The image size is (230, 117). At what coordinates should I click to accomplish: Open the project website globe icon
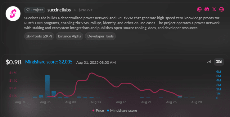click(x=199, y=10)
